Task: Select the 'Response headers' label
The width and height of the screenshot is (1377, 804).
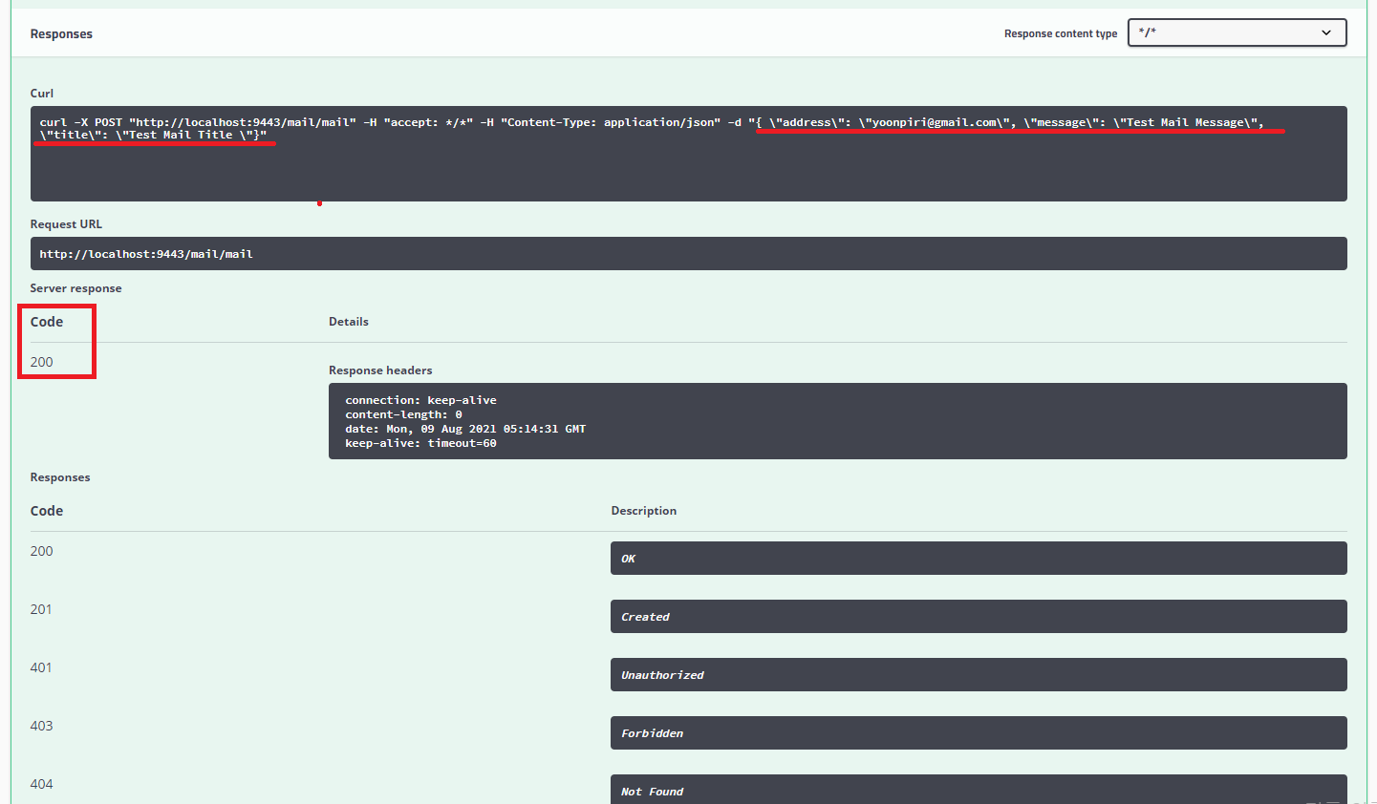Action: click(x=380, y=370)
